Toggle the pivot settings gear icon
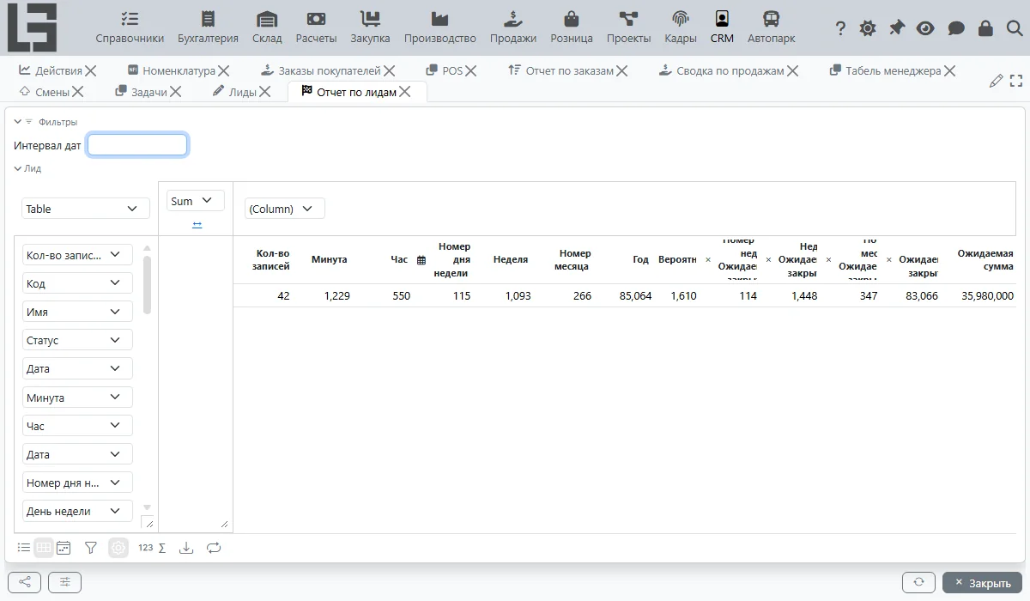 (118, 548)
